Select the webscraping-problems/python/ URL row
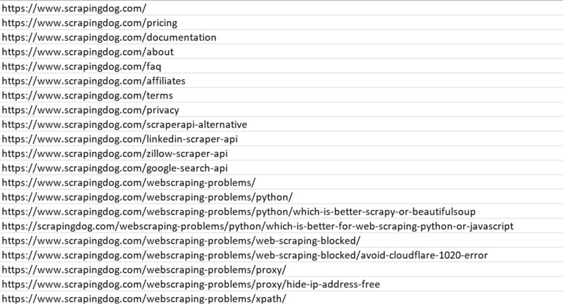The height and width of the screenshot is (304, 563). pos(147,197)
